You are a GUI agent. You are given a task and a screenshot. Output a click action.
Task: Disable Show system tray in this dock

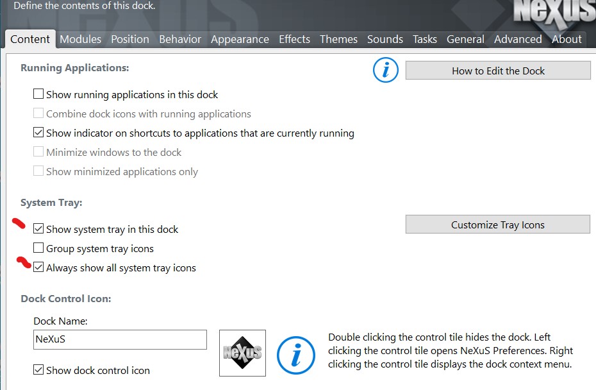click(x=39, y=229)
